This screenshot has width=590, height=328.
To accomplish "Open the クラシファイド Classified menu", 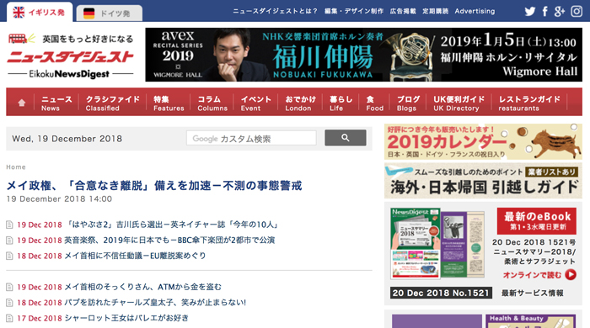I will tap(112, 103).
